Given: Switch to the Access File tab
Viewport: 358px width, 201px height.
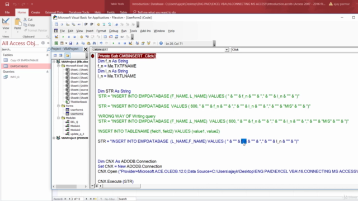Looking at the screenshot, I should 7,12.
